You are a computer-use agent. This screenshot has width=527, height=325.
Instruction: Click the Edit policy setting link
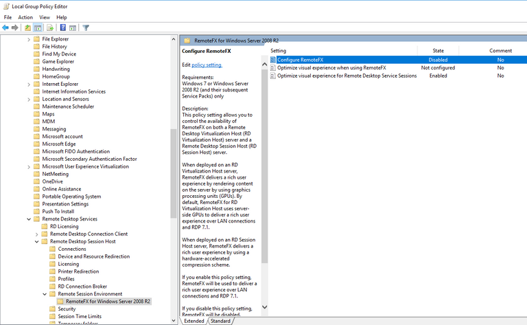(x=207, y=65)
